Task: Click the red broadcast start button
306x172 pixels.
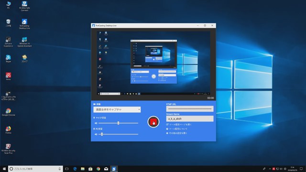Action: point(153,122)
